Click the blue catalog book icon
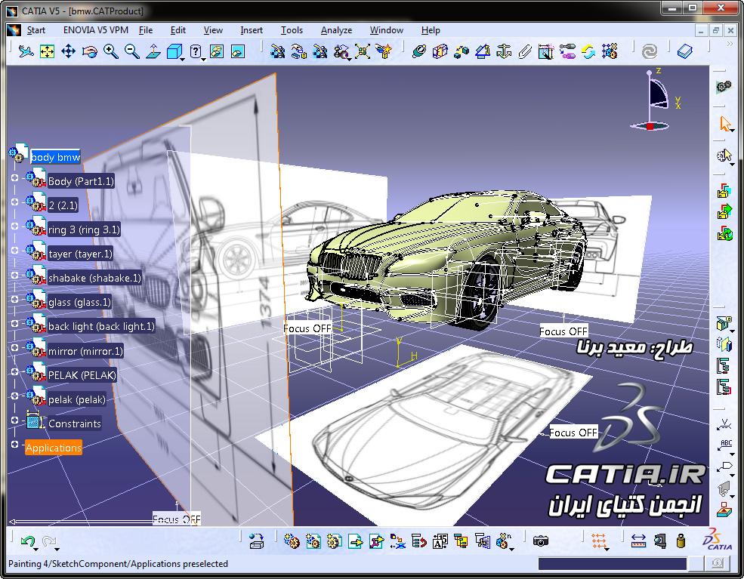 click(x=684, y=51)
